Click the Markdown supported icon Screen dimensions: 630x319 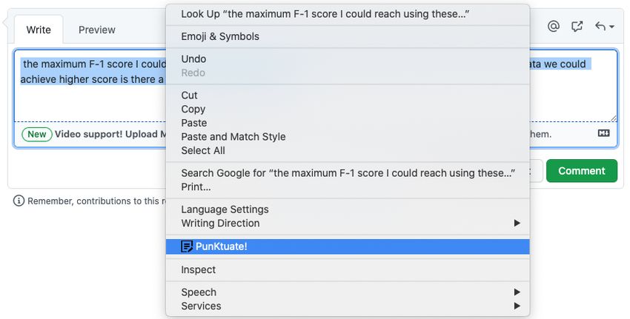603,133
